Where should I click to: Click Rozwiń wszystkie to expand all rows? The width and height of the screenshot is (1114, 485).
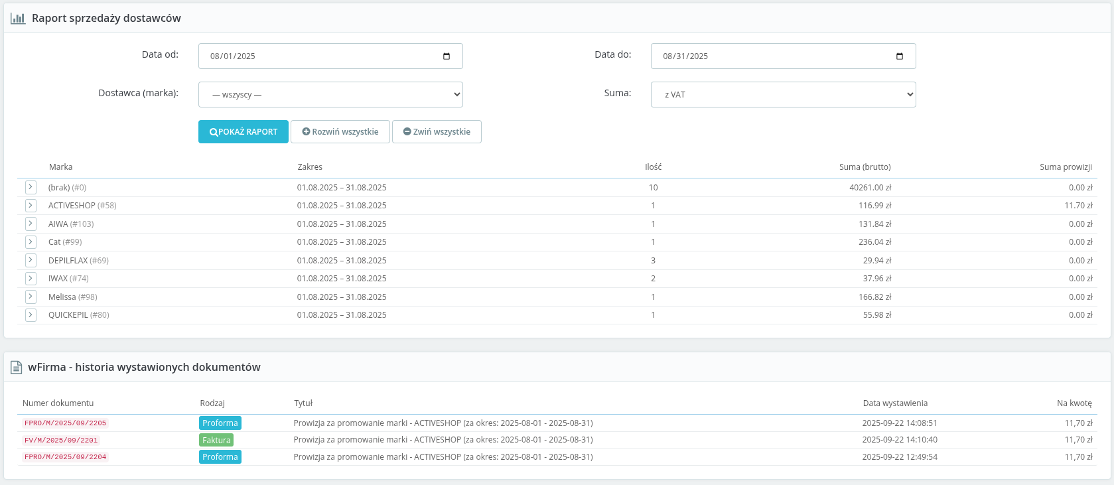tap(340, 132)
